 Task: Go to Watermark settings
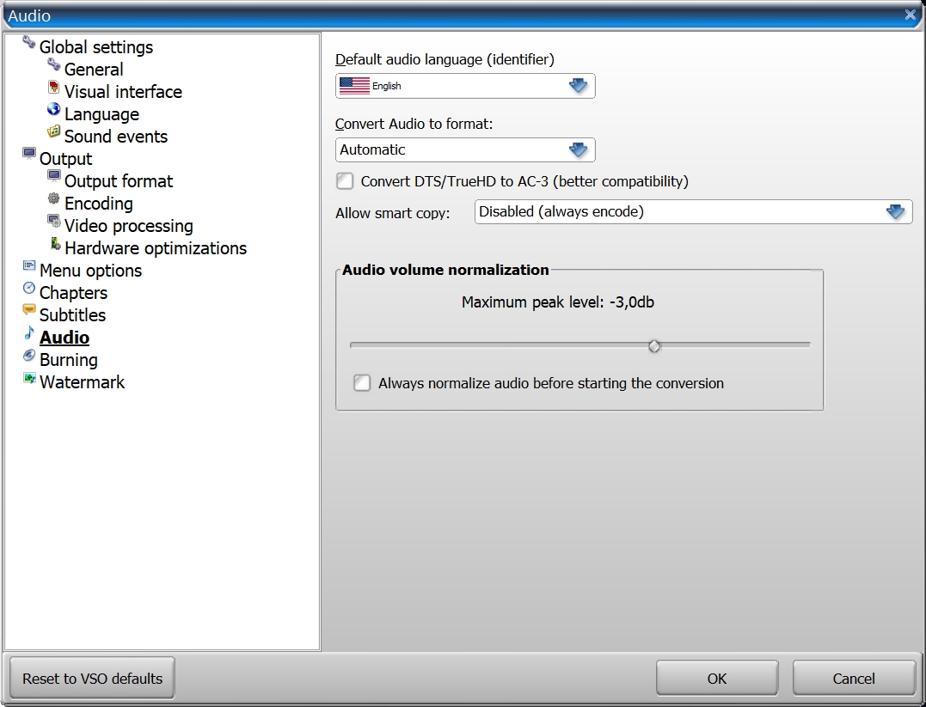click(x=82, y=382)
